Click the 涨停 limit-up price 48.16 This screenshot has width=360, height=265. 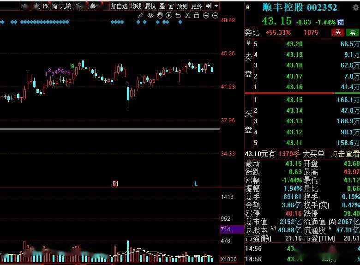(294, 213)
